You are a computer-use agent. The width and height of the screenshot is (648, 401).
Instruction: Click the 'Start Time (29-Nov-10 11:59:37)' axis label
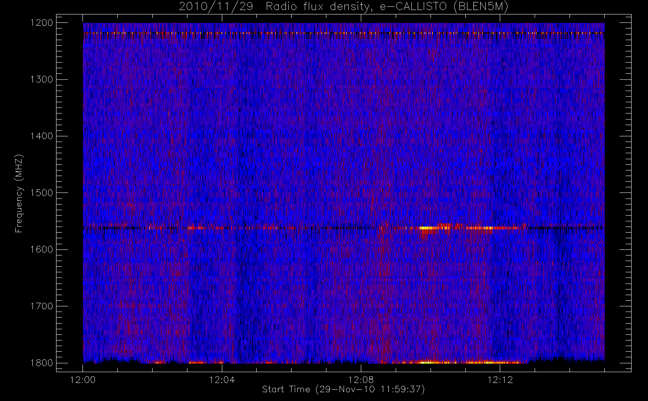coord(343,389)
